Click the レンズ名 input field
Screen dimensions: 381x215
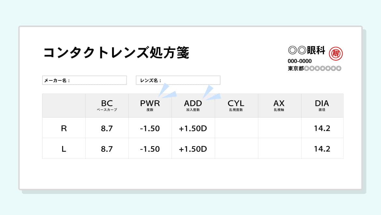coord(178,80)
